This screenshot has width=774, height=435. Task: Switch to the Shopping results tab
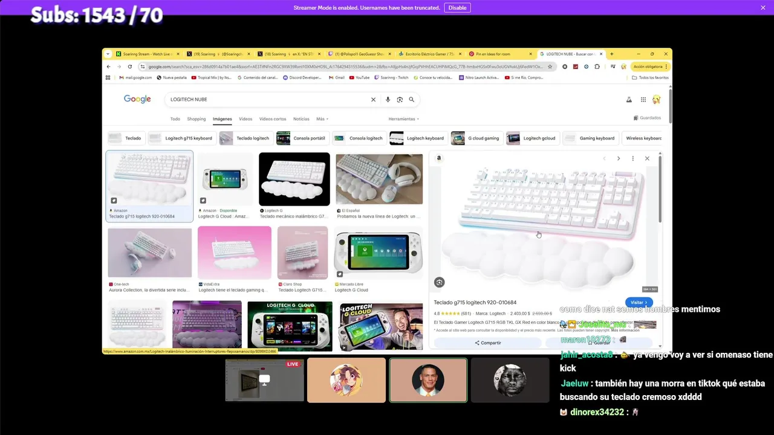197,119
